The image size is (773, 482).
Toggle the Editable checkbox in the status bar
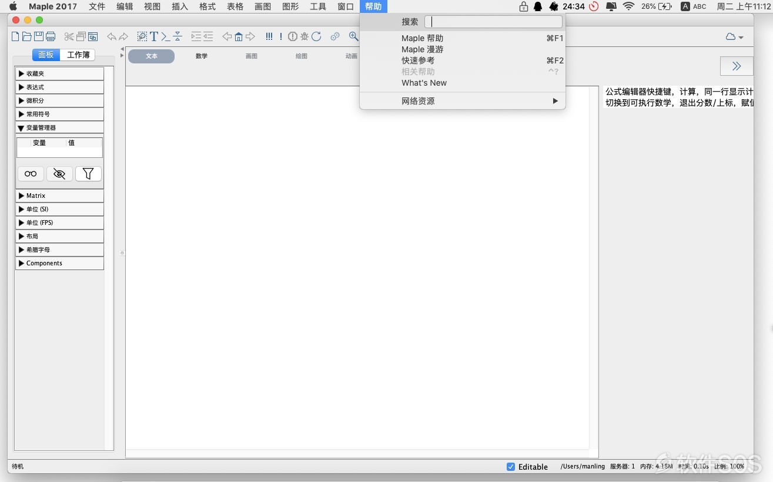tap(511, 467)
